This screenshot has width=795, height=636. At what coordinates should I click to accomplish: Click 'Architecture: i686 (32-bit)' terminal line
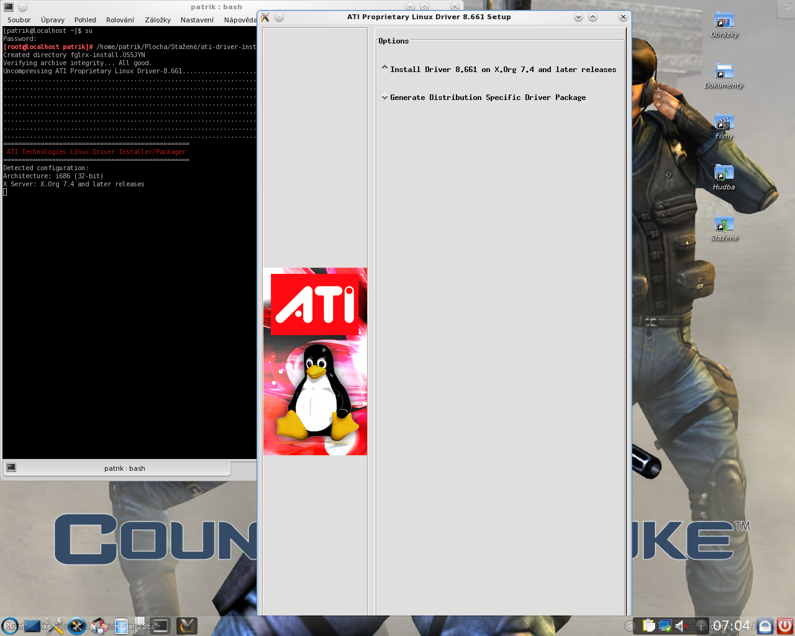click(53, 176)
